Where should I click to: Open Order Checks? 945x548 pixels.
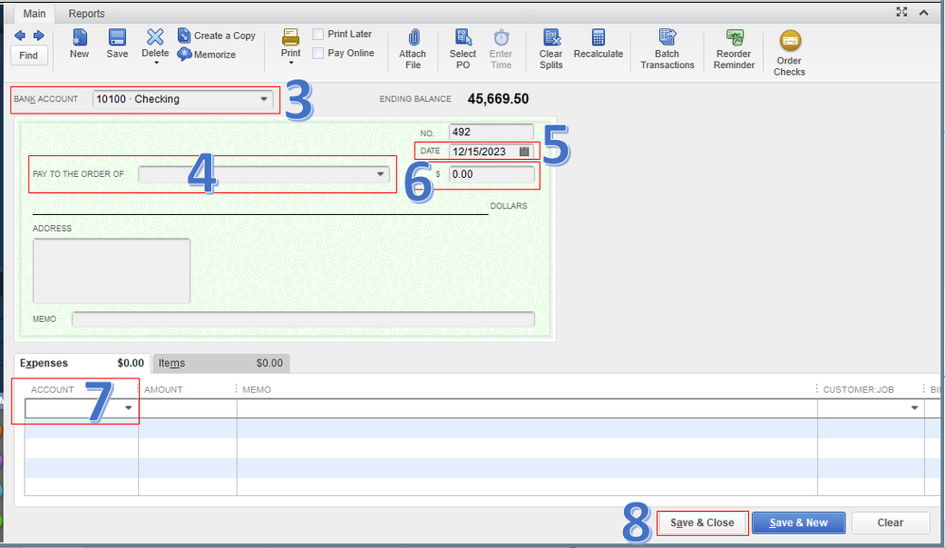[790, 53]
